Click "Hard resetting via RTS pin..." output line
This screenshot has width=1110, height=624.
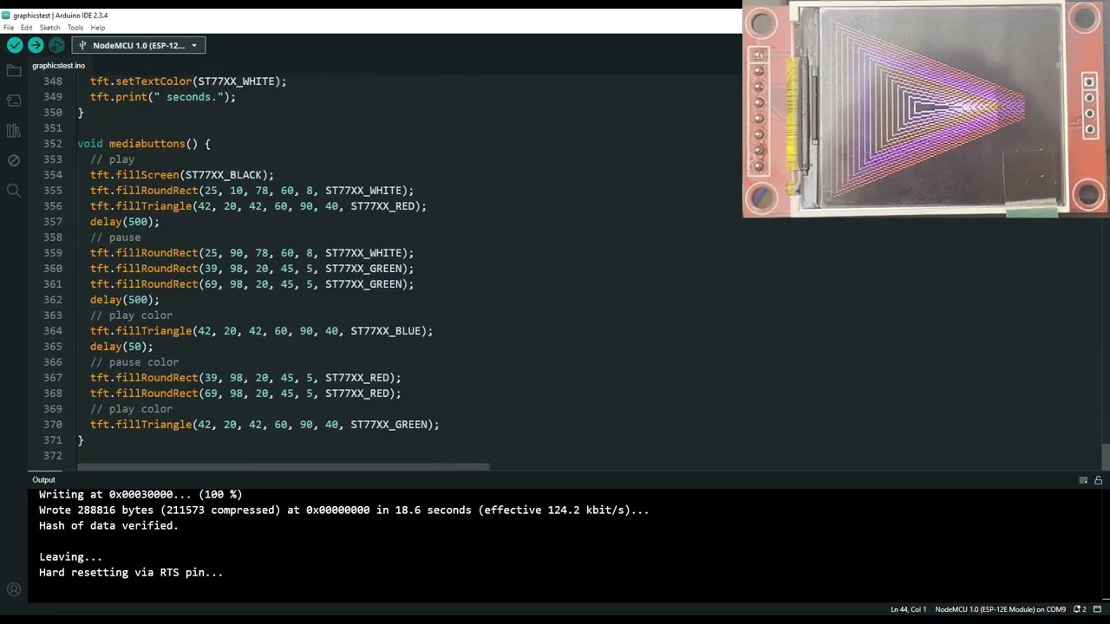point(131,573)
